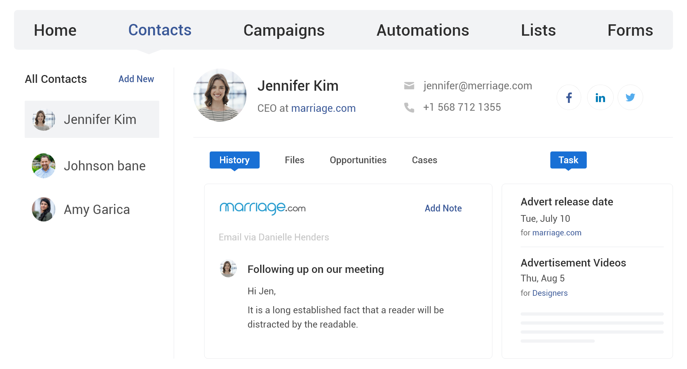View the Cases tab
The height and width of the screenshot is (369, 687).
424,160
